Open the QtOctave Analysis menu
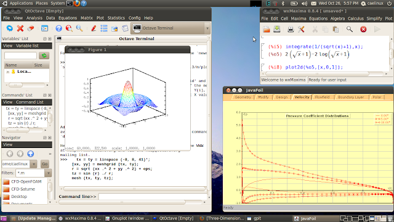This screenshot has width=394, height=222. click(34, 18)
